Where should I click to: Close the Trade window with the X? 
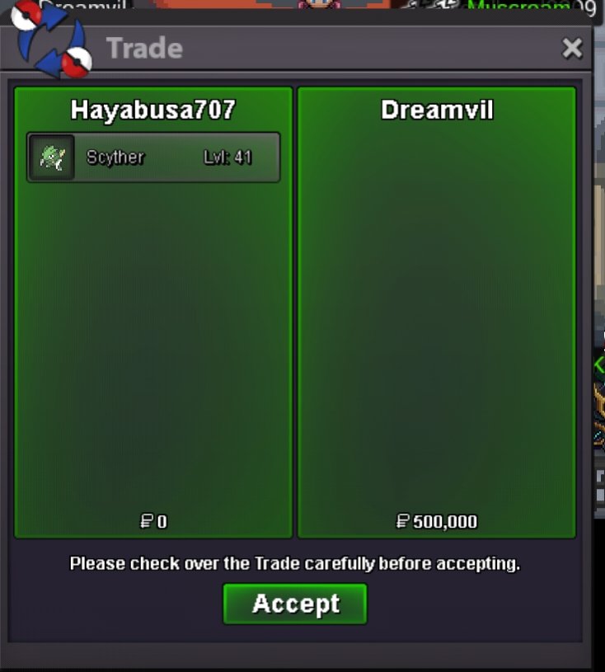[572, 48]
